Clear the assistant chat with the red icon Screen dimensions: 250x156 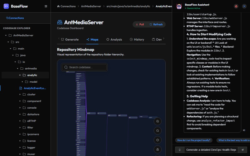236,6
